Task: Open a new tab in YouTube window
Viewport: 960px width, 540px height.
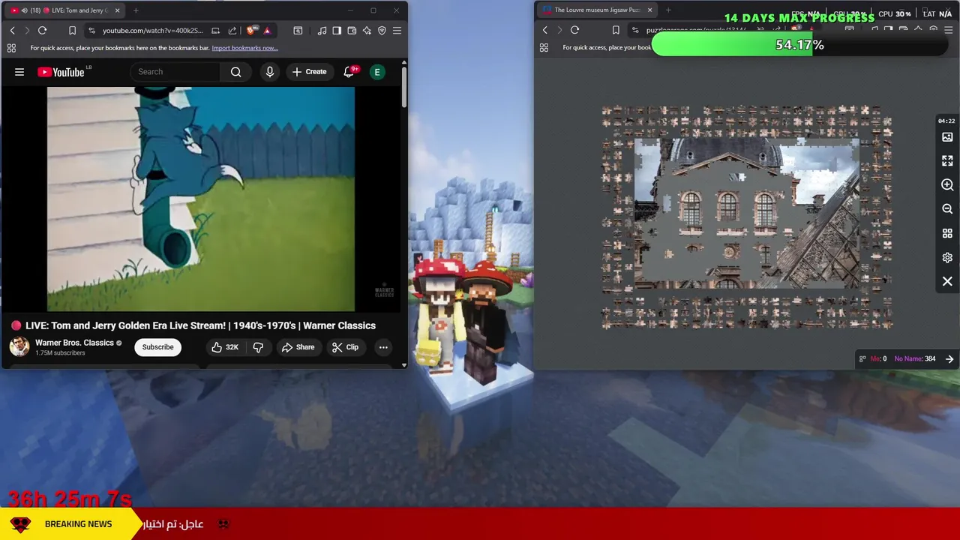Action: [x=136, y=10]
